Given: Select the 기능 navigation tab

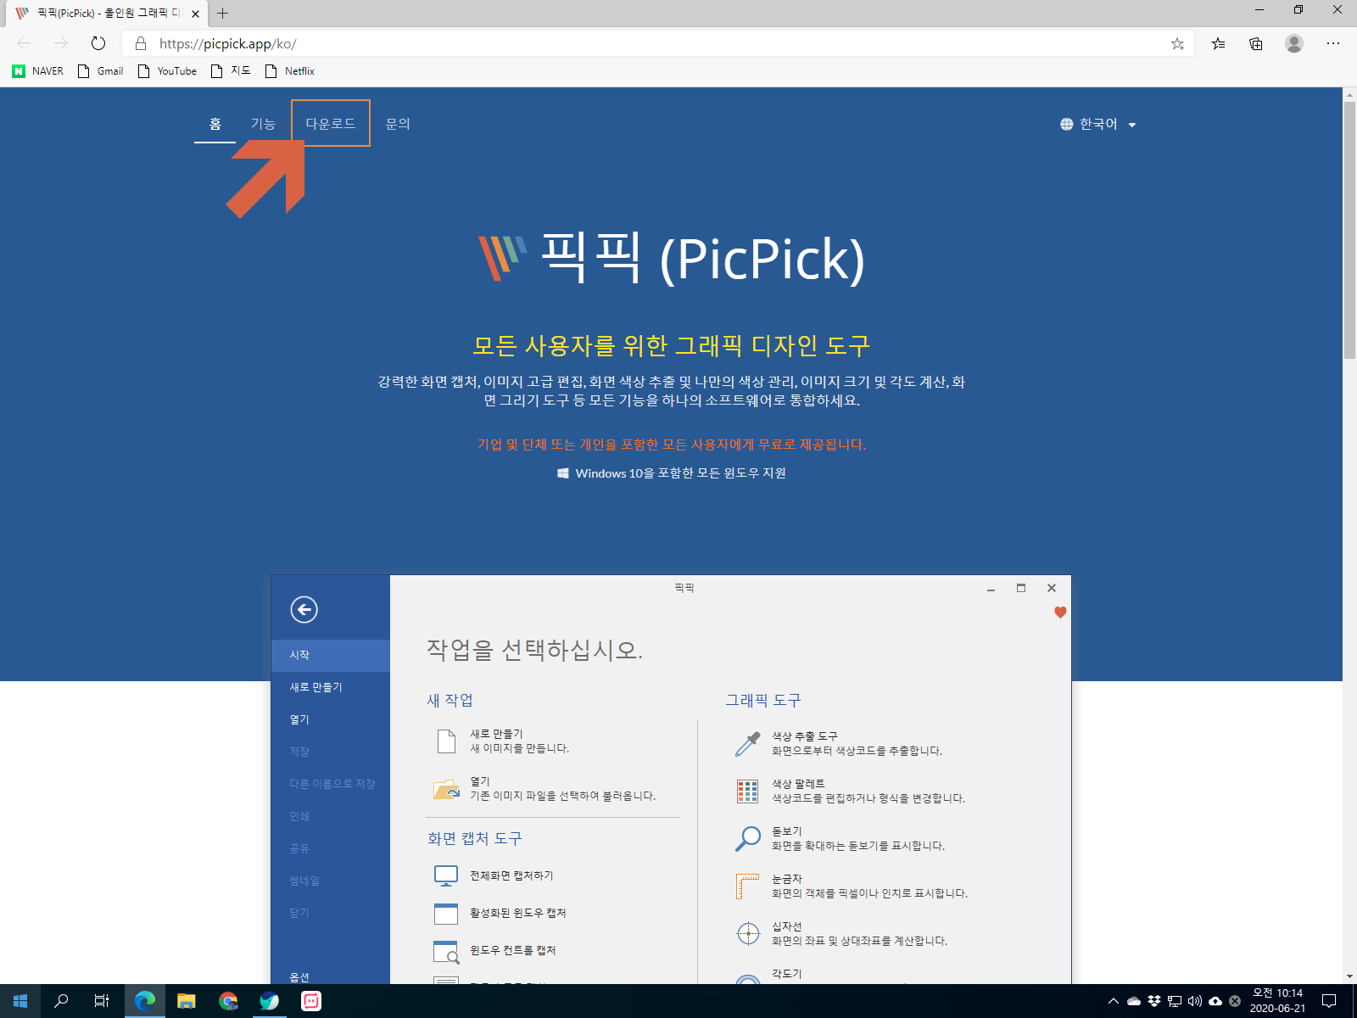Looking at the screenshot, I should click(263, 124).
